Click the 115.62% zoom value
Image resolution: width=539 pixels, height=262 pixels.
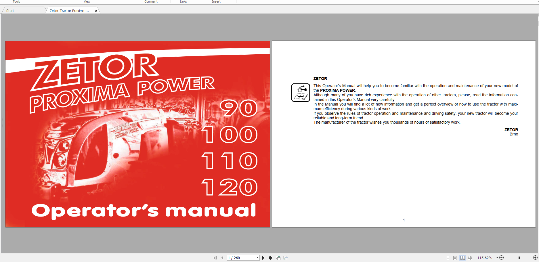click(x=485, y=258)
